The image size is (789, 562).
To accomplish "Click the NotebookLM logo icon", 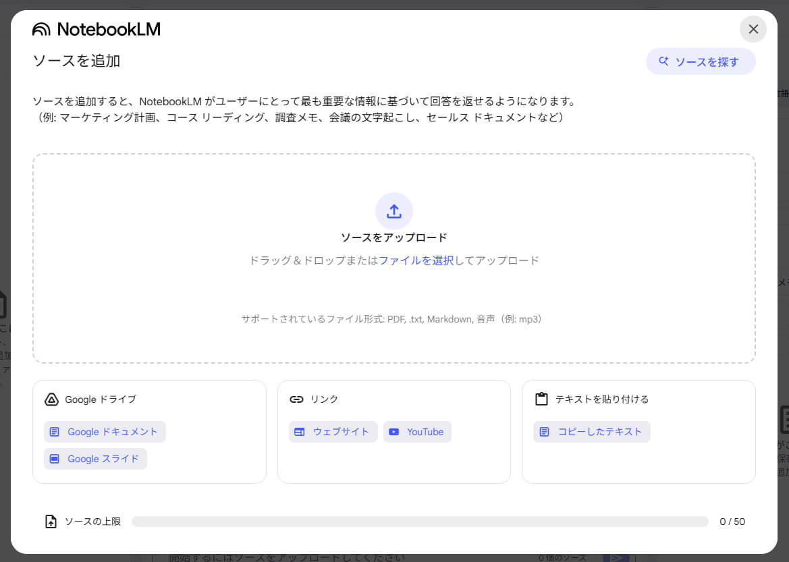I will (x=41, y=29).
